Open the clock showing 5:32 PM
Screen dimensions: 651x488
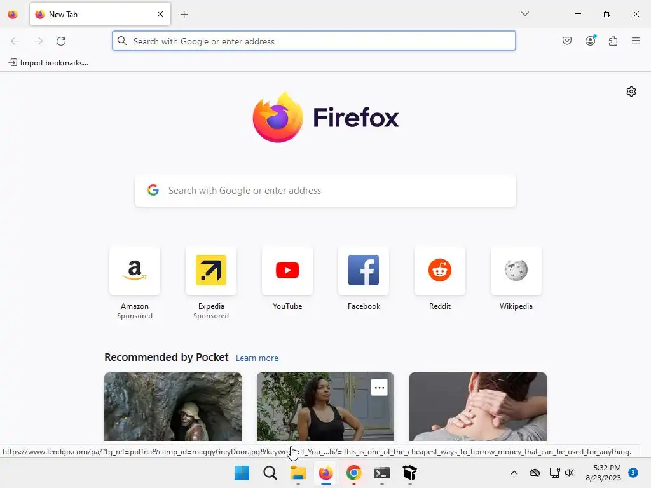pos(603,473)
